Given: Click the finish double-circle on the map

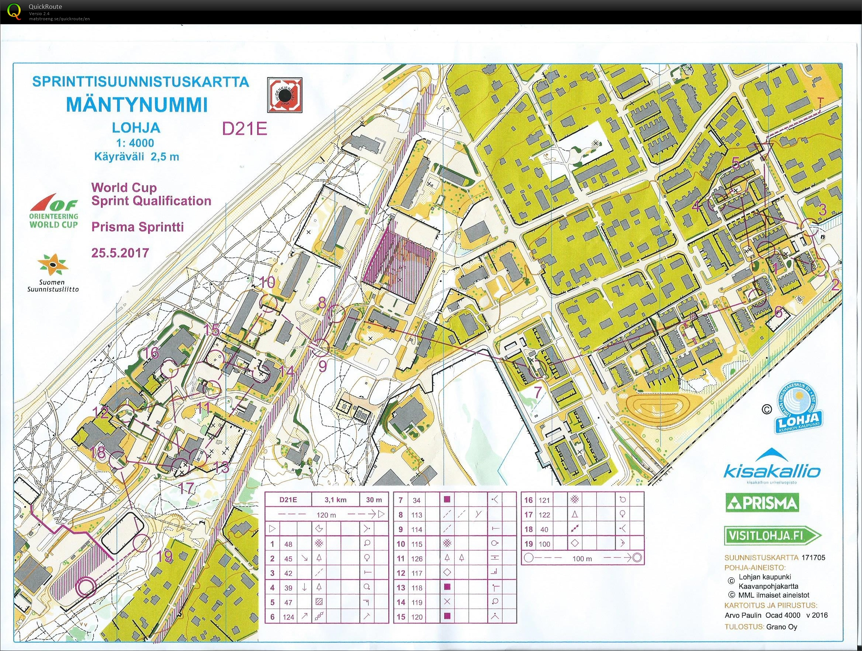Looking at the screenshot, I should tap(85, 587).
